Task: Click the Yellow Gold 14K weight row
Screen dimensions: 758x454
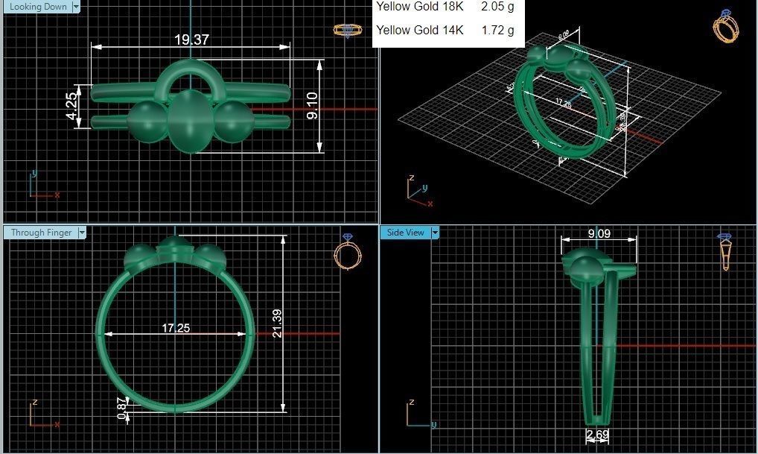Action: [x=445, y=31]
